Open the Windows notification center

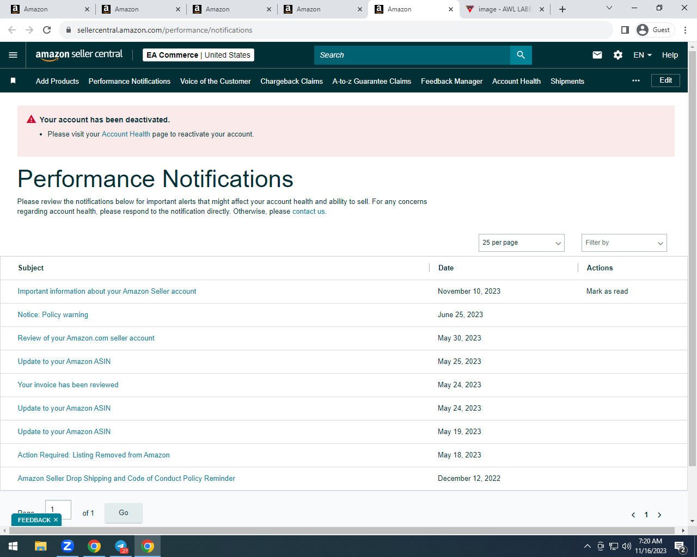[x=680, y=546]
